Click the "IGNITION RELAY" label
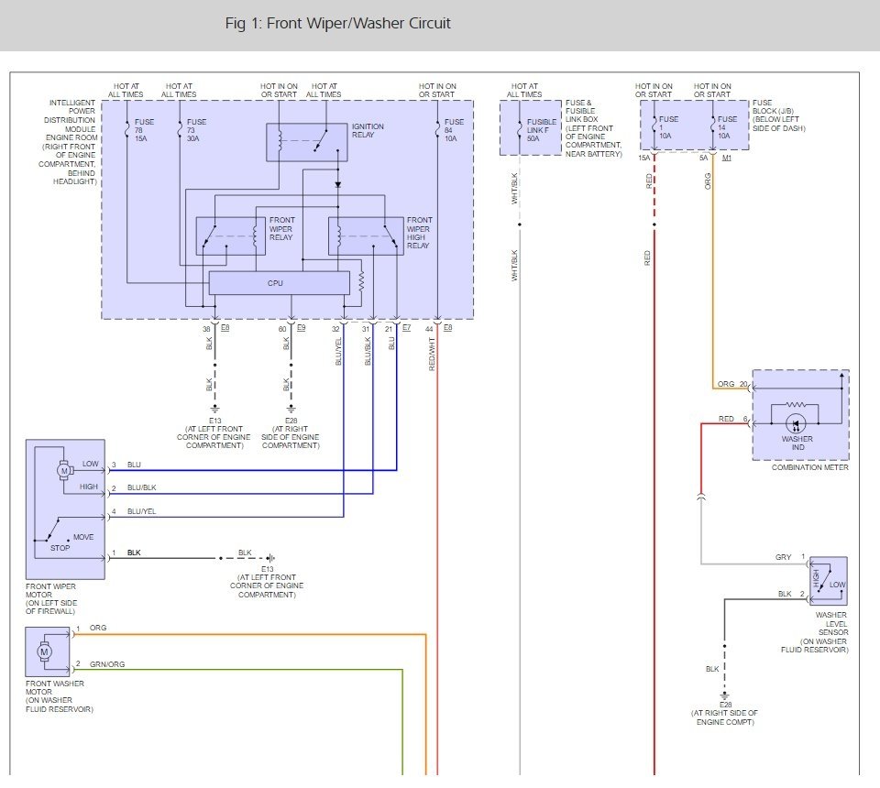Image resolution: width=880 pixels, height=788 pixels. click(368, 131)
